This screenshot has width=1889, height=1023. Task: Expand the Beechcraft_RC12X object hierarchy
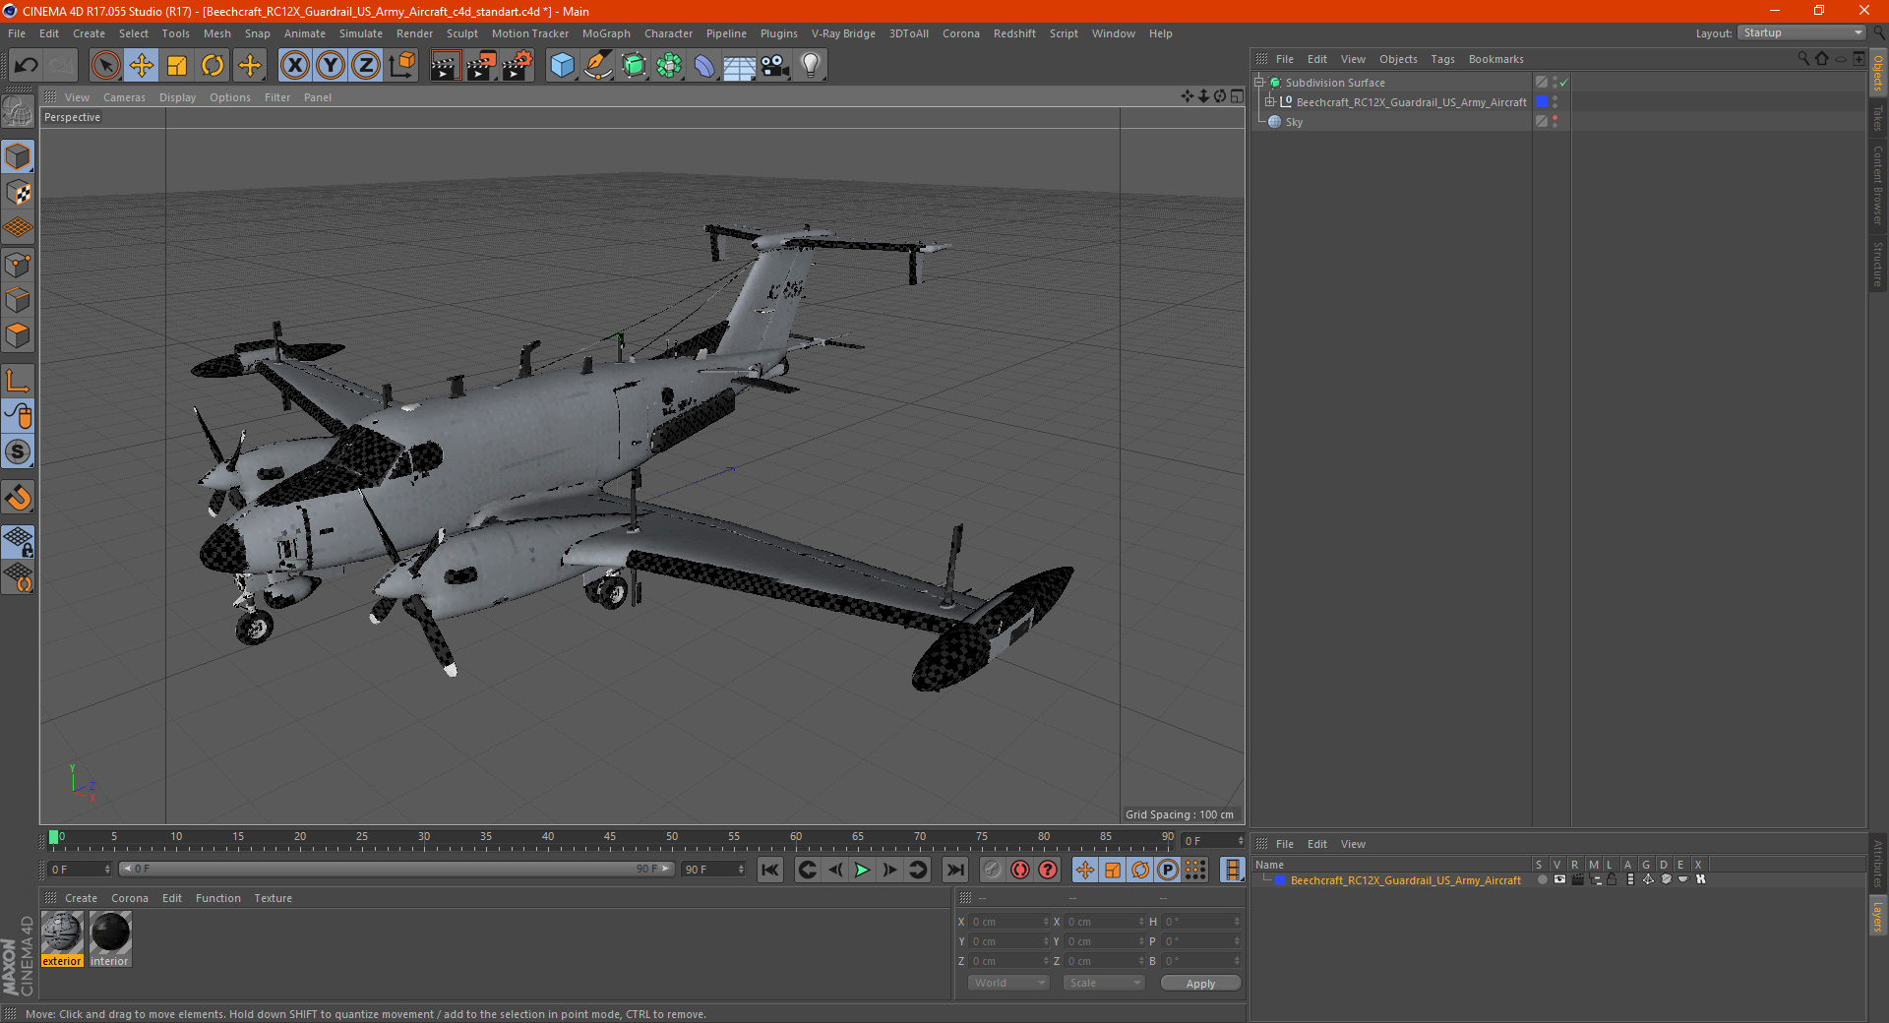[1270, 102]
